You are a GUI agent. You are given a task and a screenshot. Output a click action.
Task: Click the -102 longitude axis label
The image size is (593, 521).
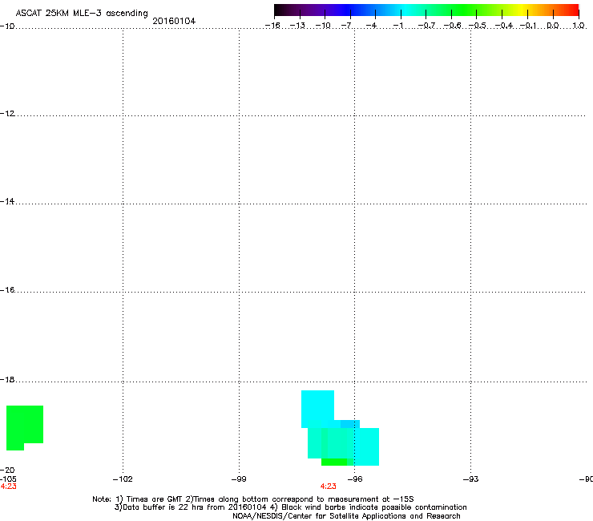click(123, 479)
